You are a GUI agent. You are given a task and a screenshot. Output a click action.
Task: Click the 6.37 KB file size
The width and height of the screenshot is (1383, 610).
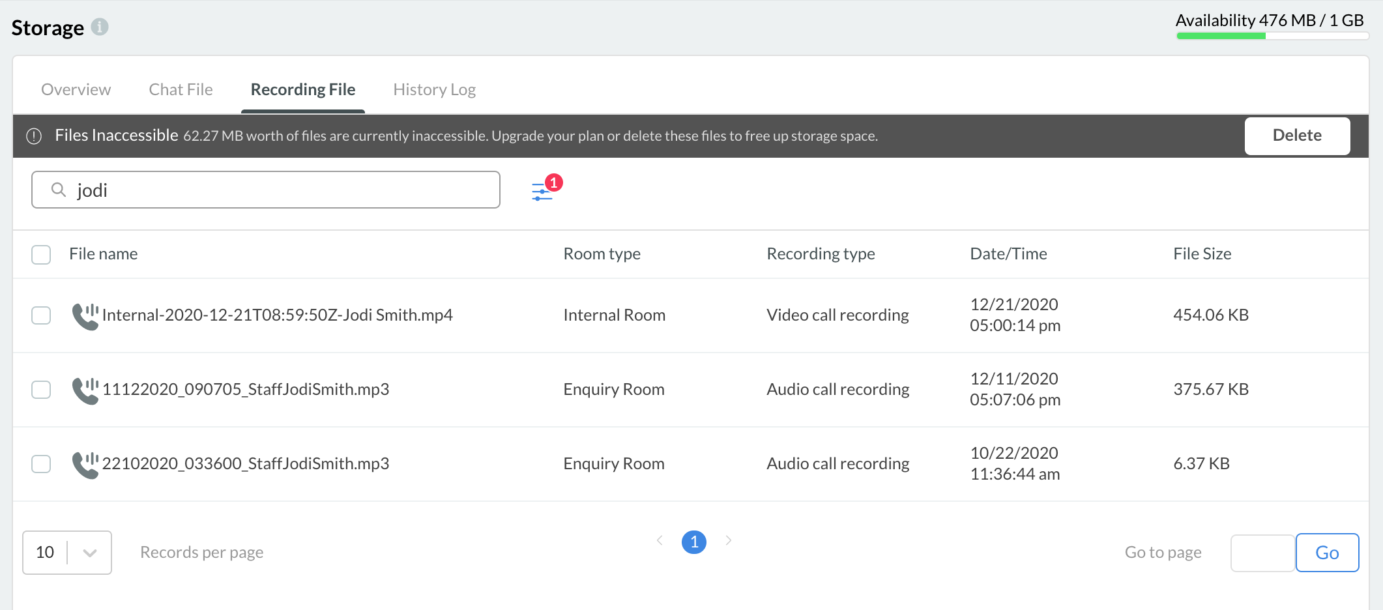pos(1202,463)
